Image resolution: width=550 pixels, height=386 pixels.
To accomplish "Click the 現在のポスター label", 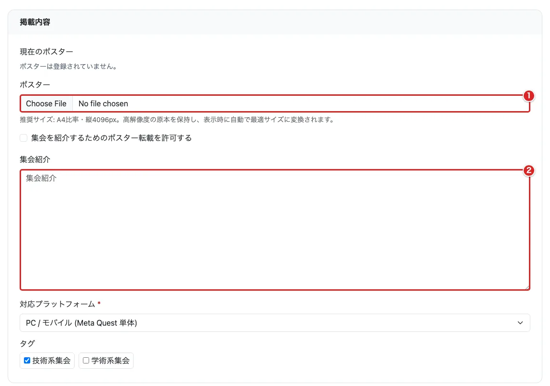I will click(x=46, y=52).
